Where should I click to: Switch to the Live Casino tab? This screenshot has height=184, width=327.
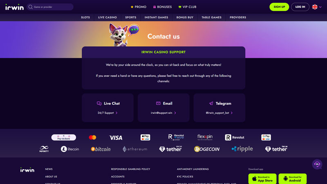coord(108,17)
